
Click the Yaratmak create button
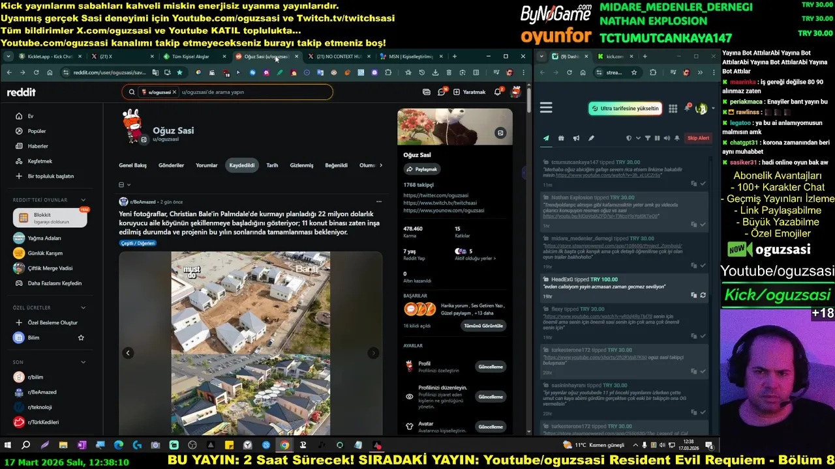(x=469, y=92)
